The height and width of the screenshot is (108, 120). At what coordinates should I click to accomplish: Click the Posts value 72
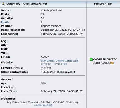tap(42, 14)
